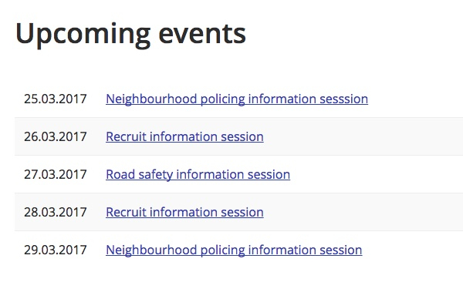Open the 25.03.2017 Neighbourhood policing information link
The width and height of the screenshot is (463, 289).
pos(237,99)
